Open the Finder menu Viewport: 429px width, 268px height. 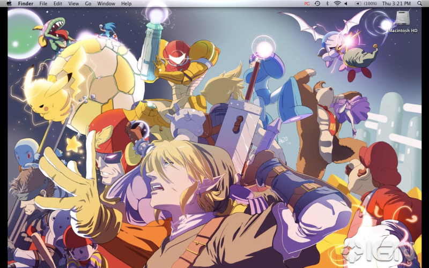click(26, 4)
